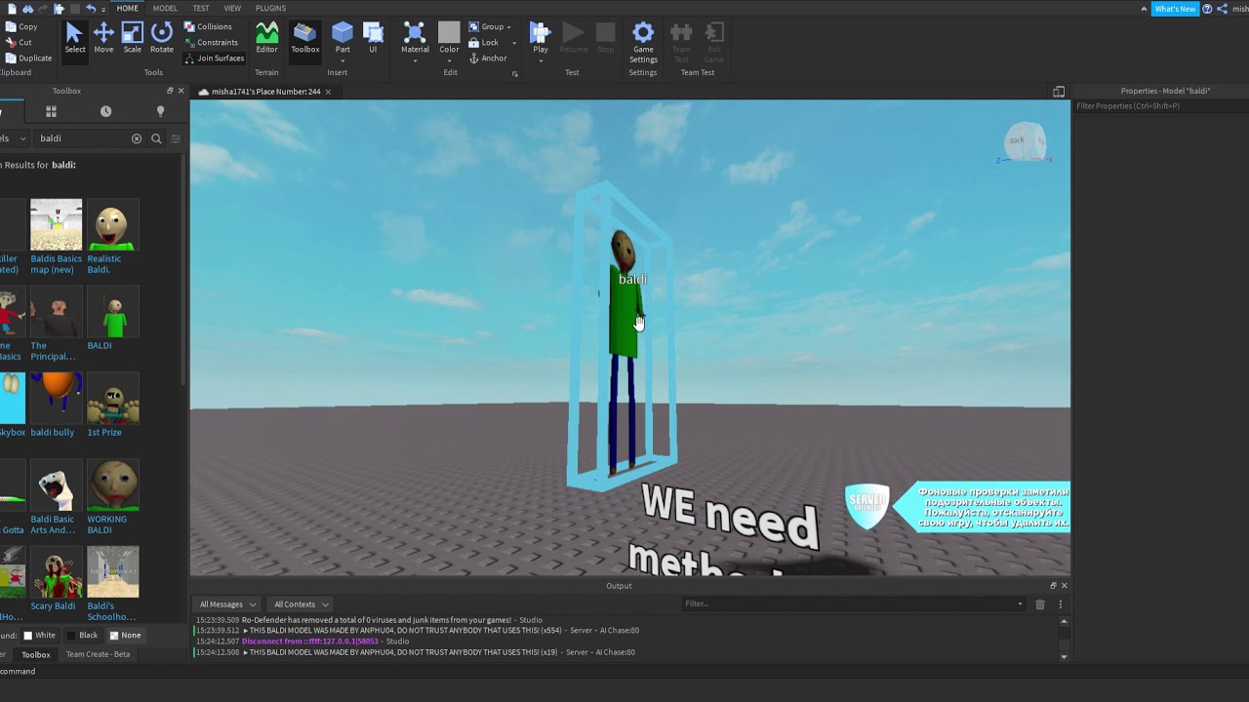Image resolution: width=1249 pixels, height=702 pixels.
Task: Click the Toolbox search magnifier button
Action: point(156,138)
